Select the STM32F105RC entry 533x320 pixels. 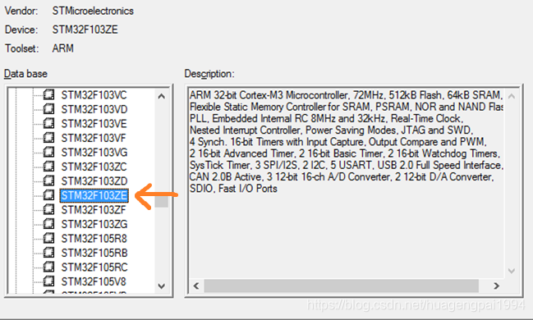point(94,267)
